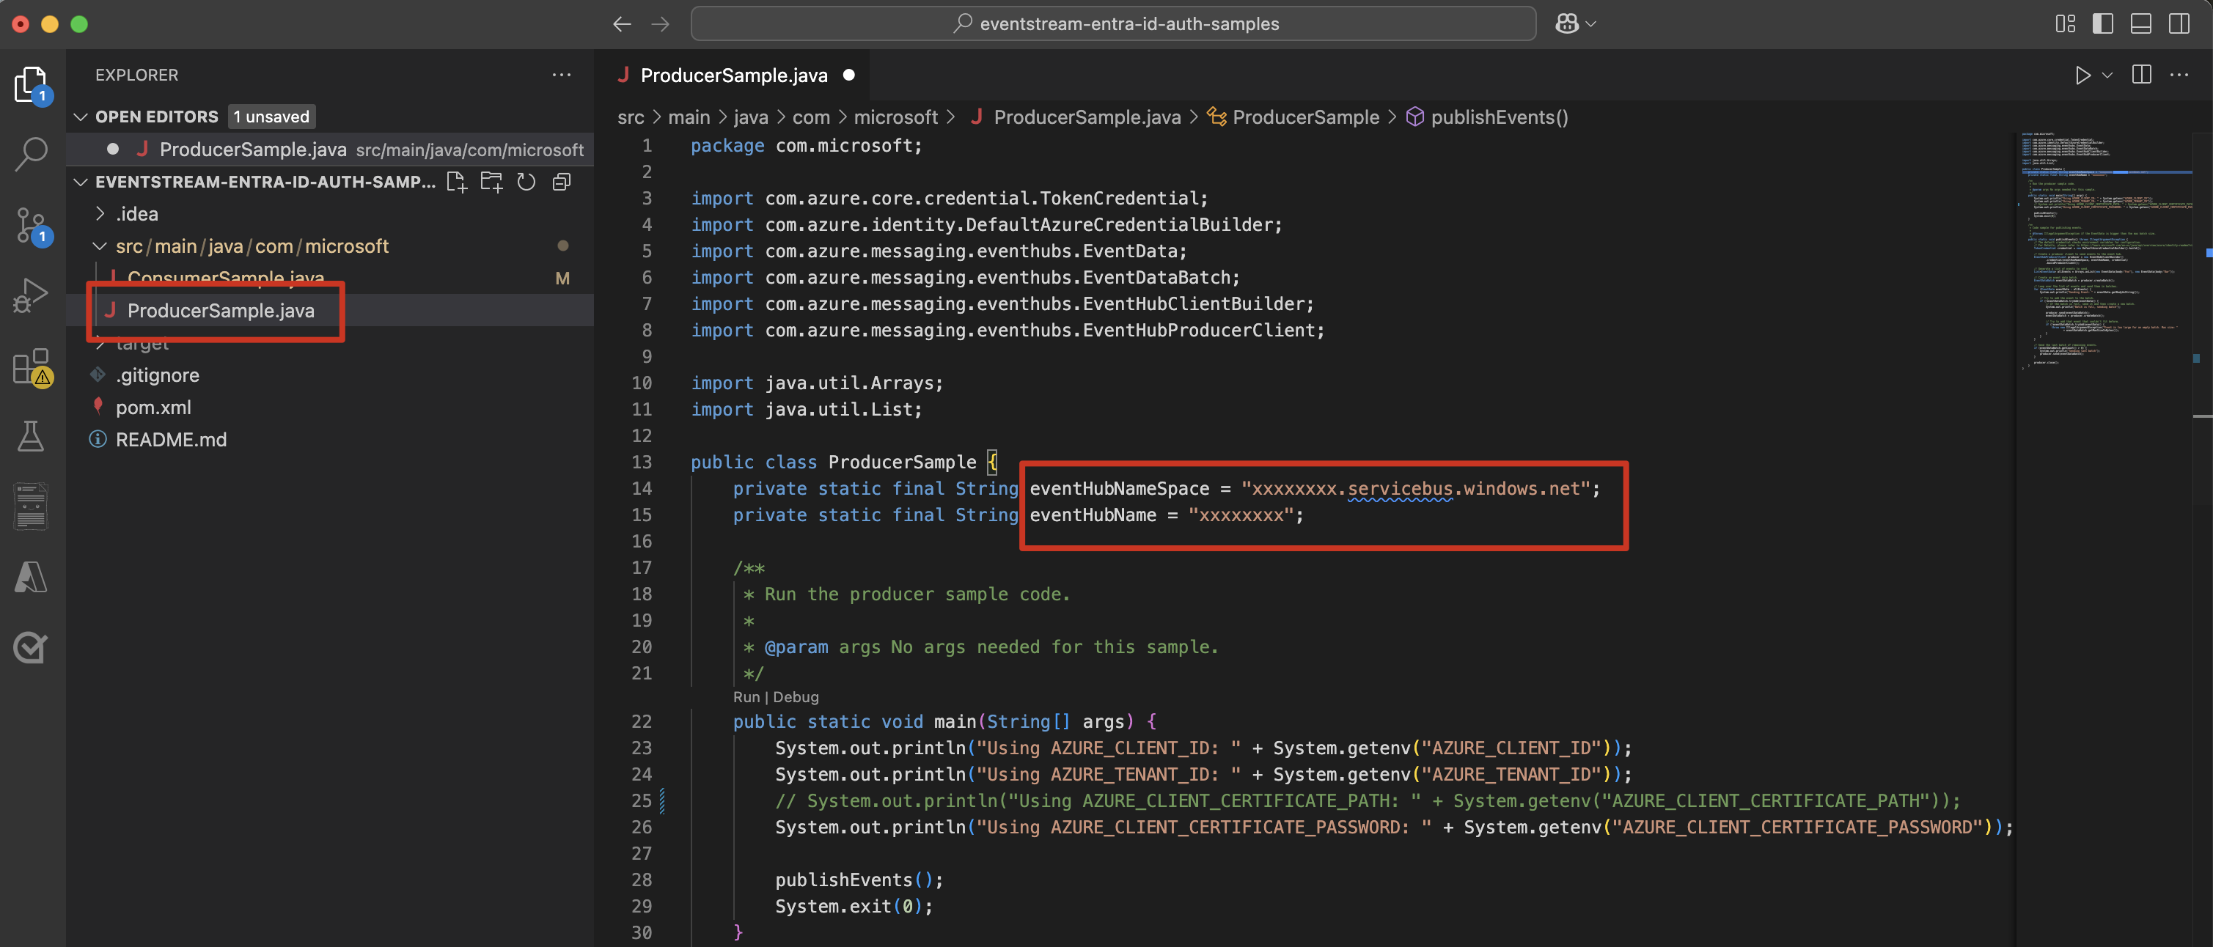Screen dimensions: 2213x947
Task: Open the Search view in activity bar
Action: coord(32,155)
